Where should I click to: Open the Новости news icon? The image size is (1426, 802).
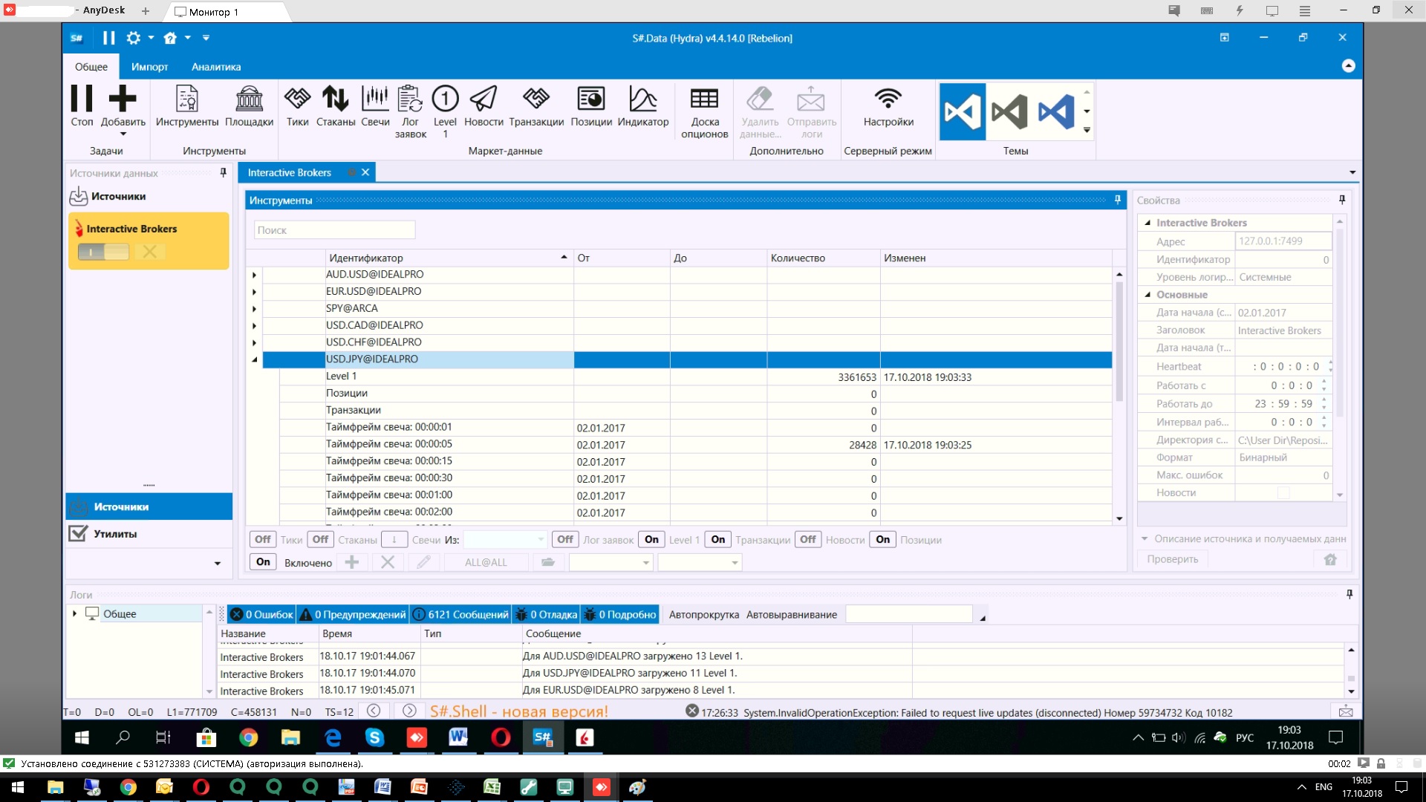click(484, 99)
